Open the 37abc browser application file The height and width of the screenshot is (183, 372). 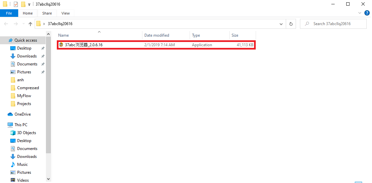(84, 45)
